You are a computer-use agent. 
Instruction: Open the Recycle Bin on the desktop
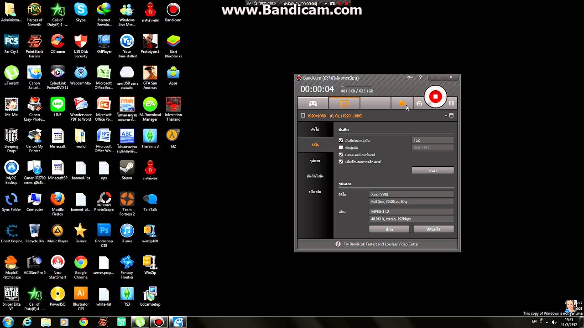pyautogui.click(x=35, y=234)
